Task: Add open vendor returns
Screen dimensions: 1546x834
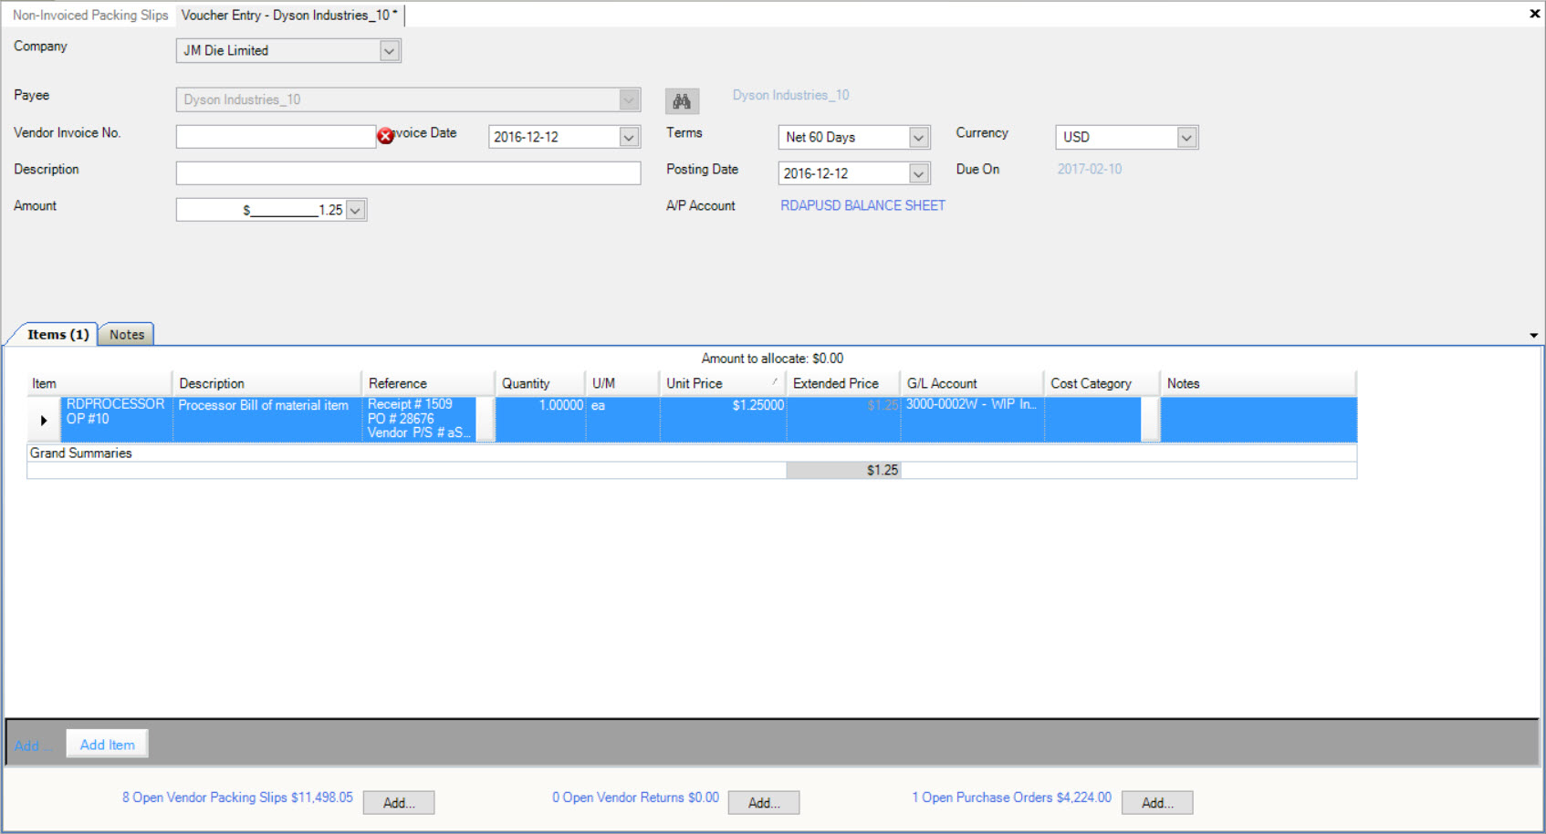Action: click(764, 803)
